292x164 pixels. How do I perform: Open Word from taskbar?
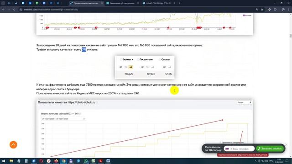[x=108, y=161]
